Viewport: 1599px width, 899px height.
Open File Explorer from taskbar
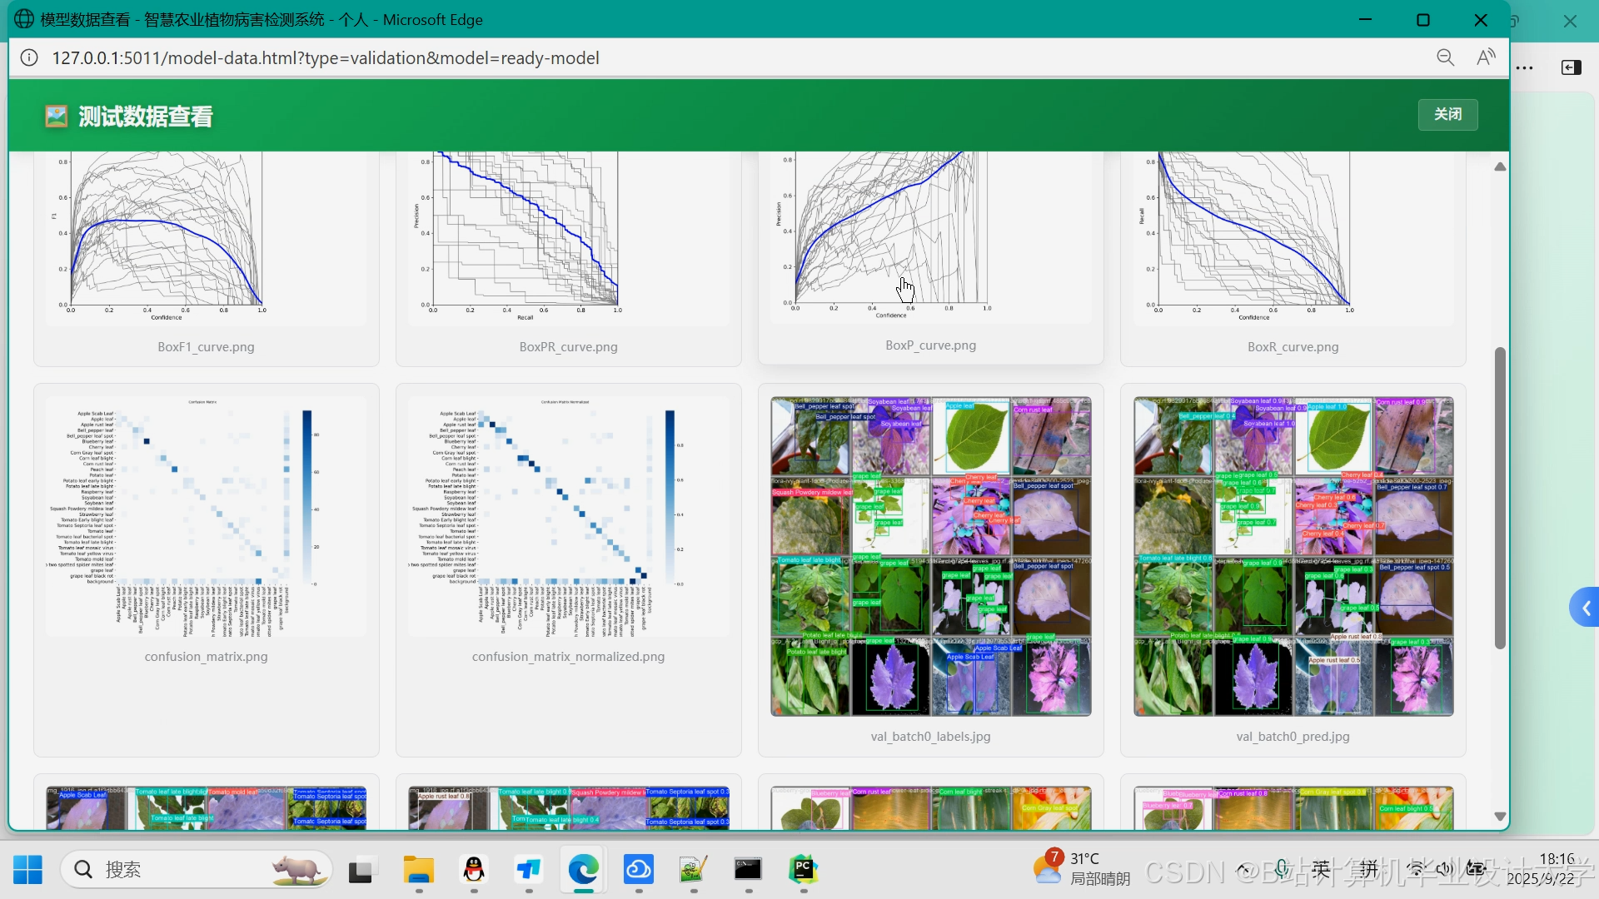(419, 870)
